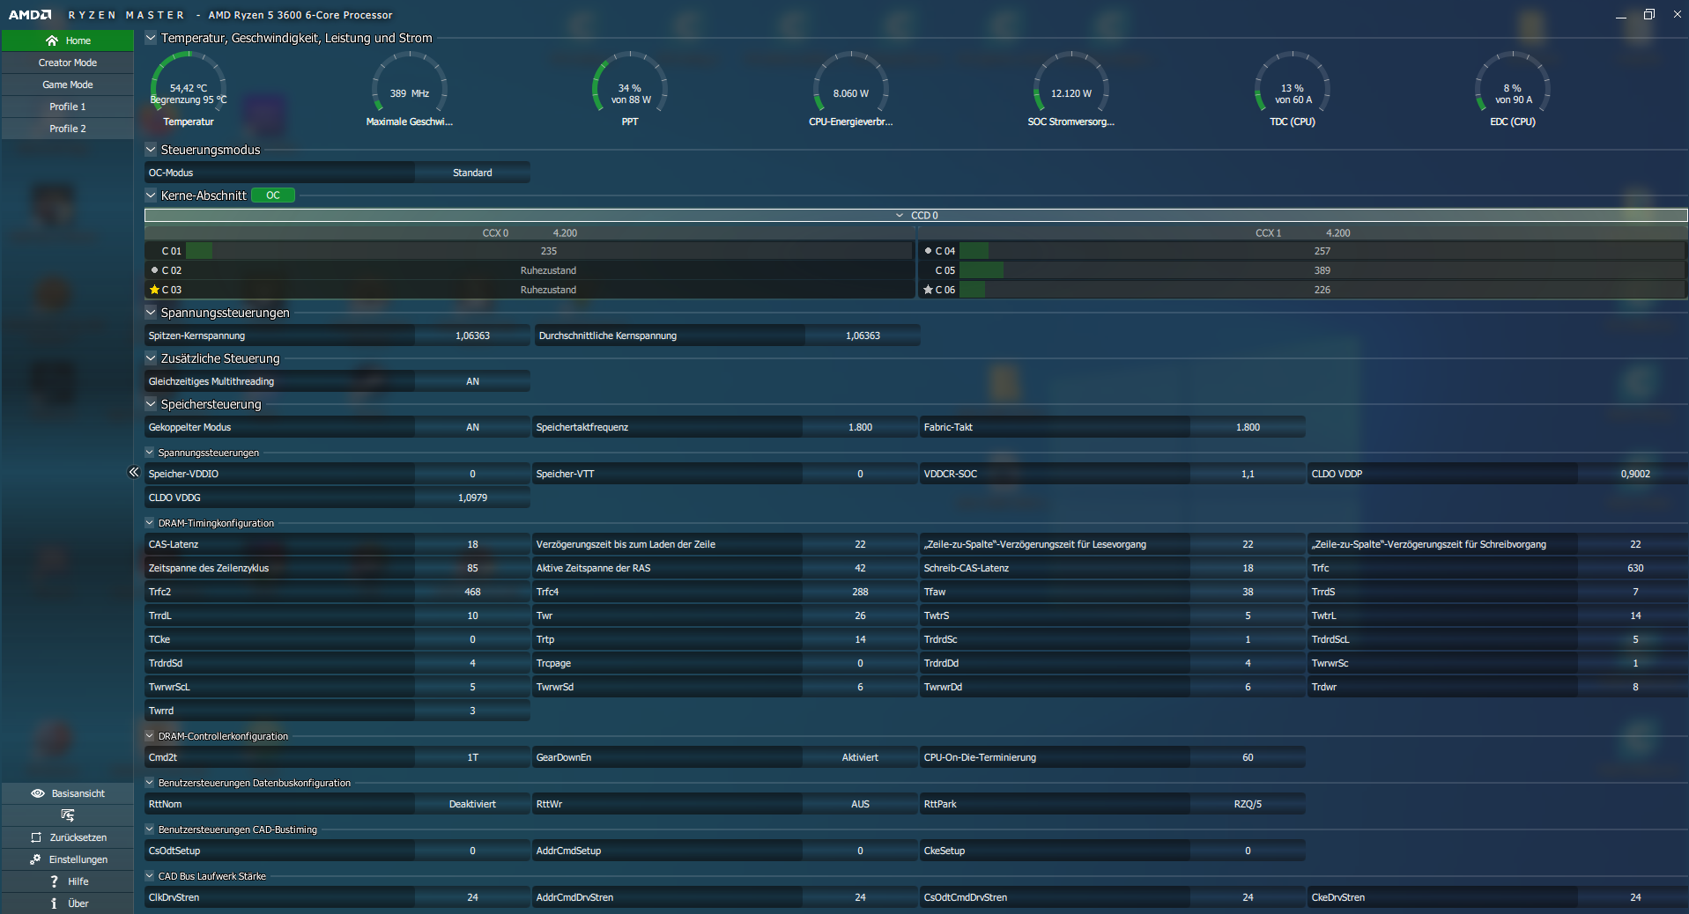Collapse the sidebar with the double-arrow icon
This screenshot has height=914, width=1689.
134,472
